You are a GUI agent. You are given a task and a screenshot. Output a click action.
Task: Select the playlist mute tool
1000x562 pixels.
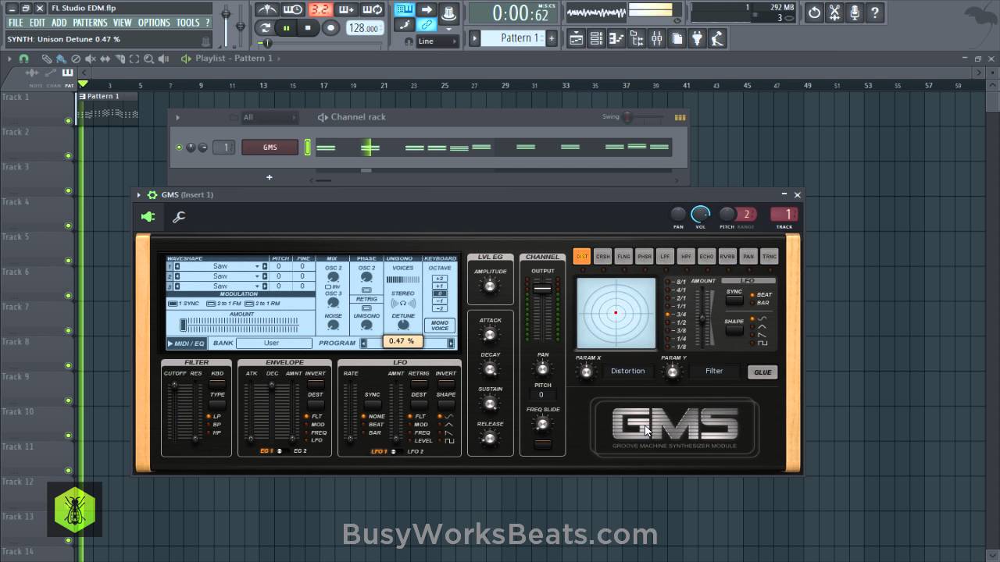(x=91, y=59)
